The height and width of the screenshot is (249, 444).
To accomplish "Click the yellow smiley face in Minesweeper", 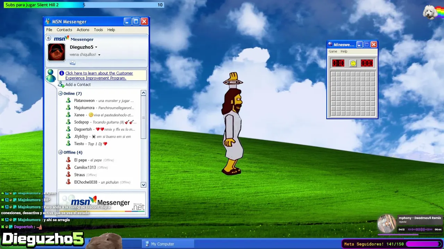I will tap(353, 63).
